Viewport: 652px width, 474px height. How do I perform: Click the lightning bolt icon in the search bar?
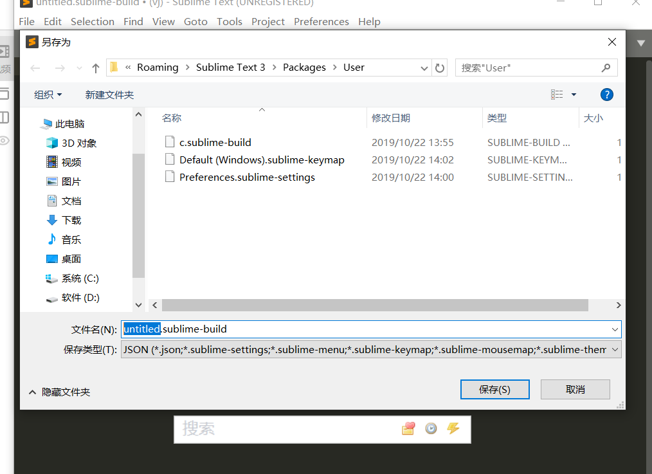(453, 428)
